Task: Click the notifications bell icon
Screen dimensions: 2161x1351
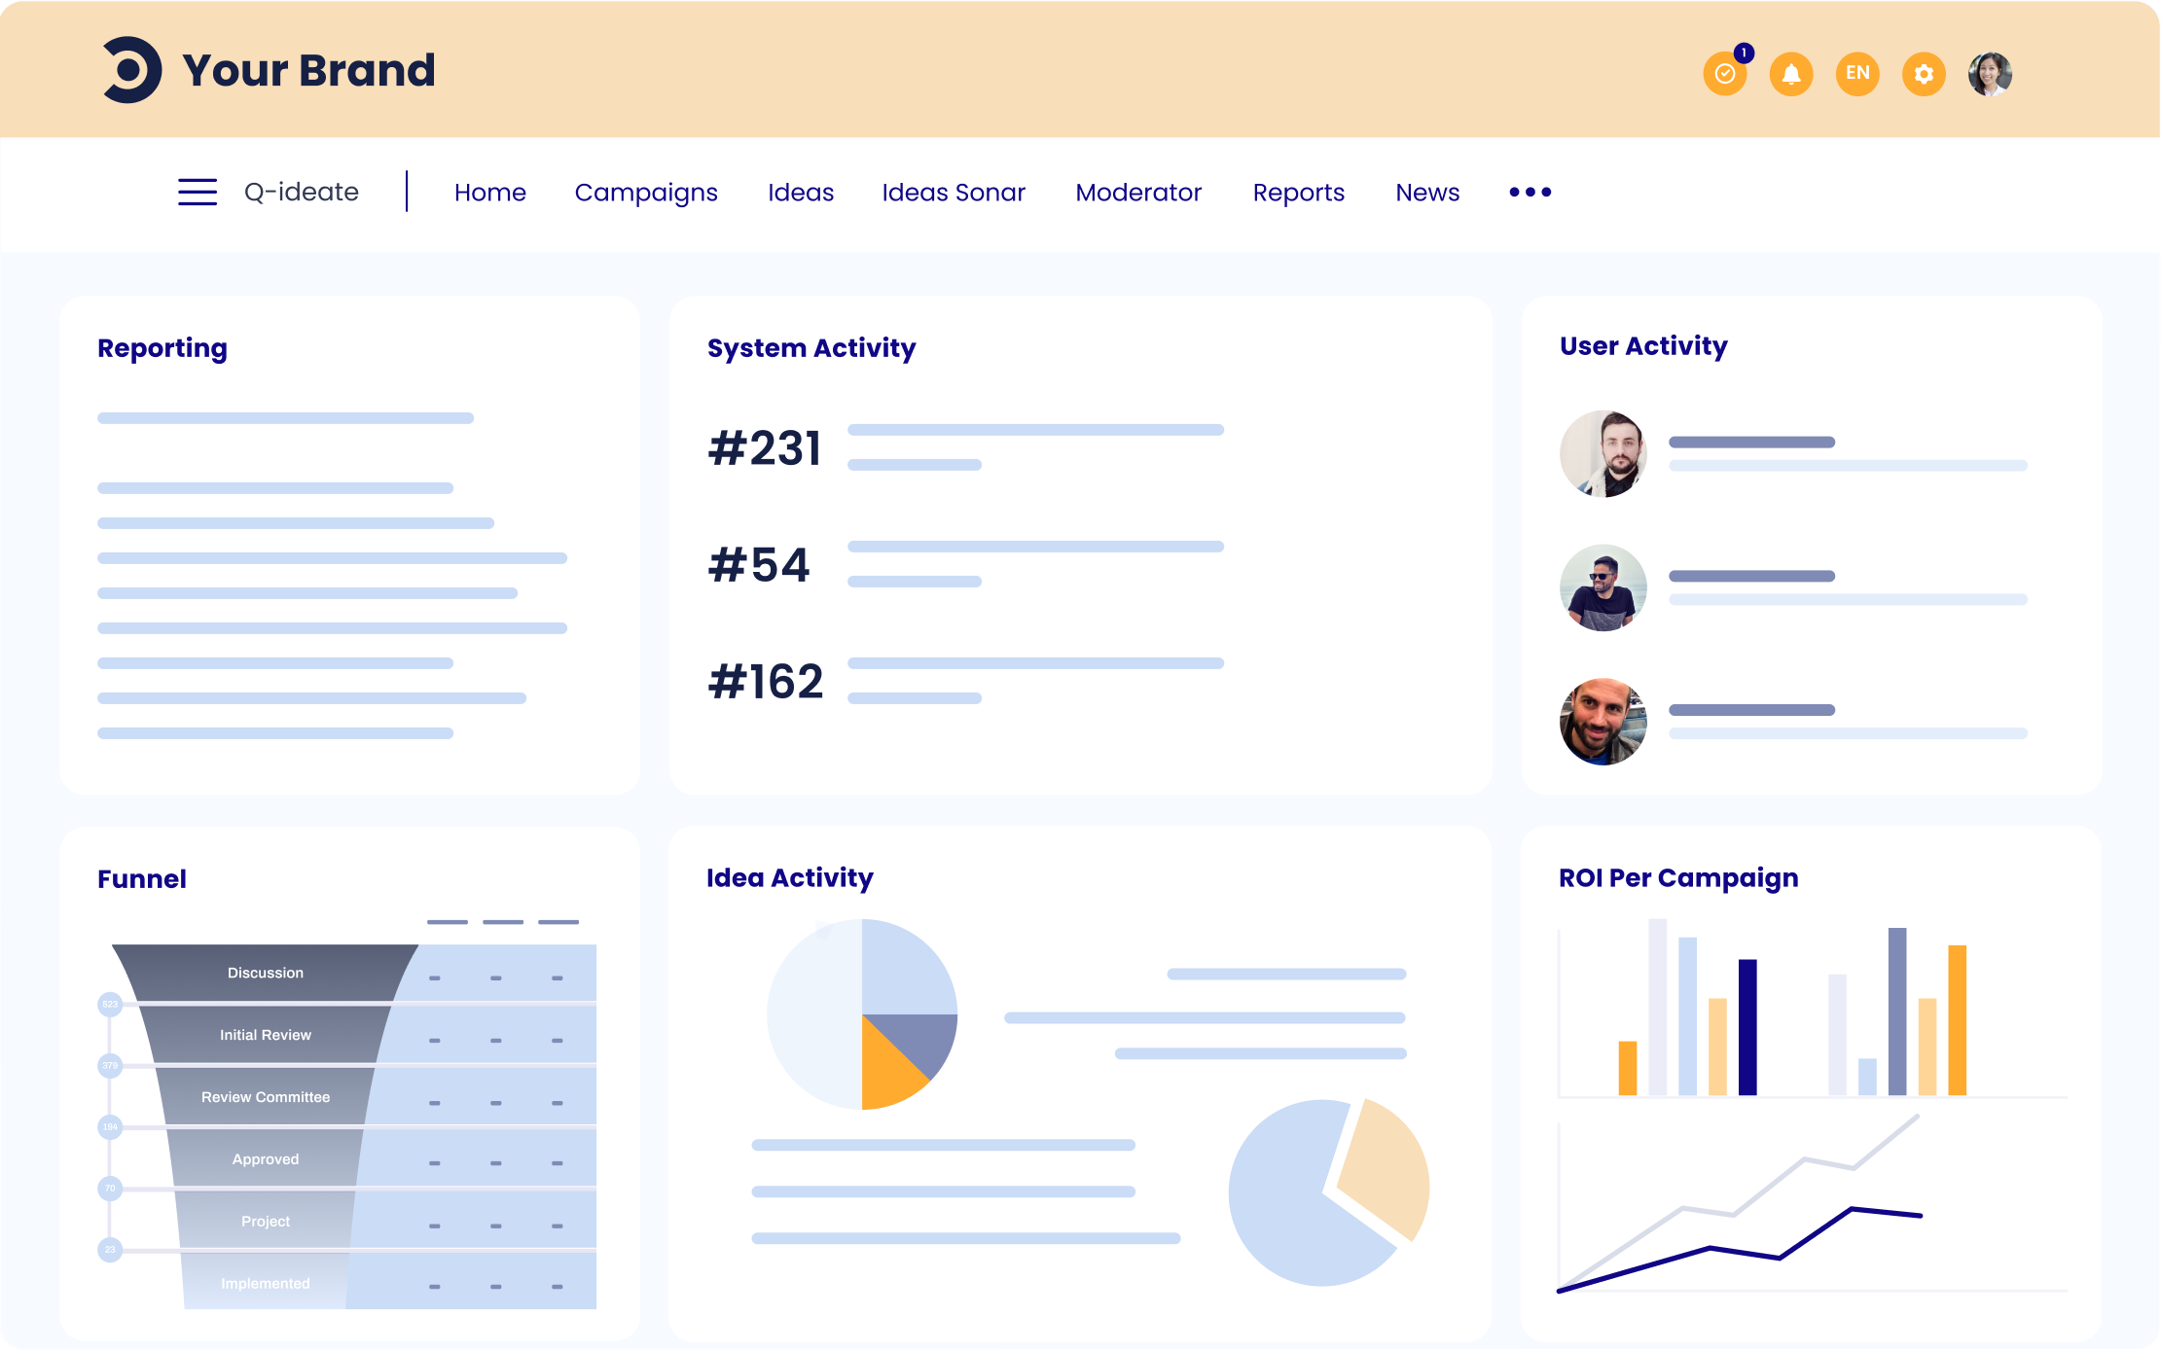Action: coord(1791,74)
